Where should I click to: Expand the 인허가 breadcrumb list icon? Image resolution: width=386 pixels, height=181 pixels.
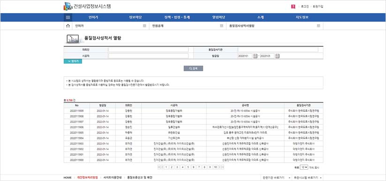tap(144, 26)
